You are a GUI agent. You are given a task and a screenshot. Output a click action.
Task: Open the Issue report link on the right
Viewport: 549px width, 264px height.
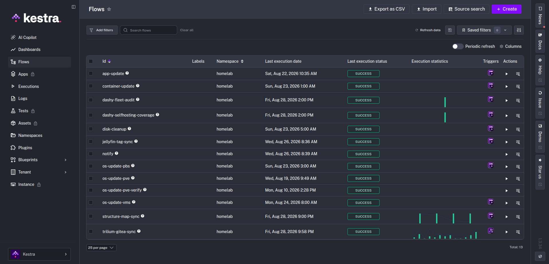540,103
